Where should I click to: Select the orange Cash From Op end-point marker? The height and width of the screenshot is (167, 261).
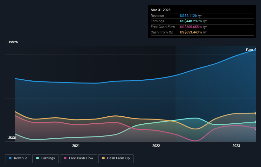point(256,113)
